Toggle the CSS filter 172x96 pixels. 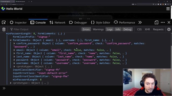(139, 29)
